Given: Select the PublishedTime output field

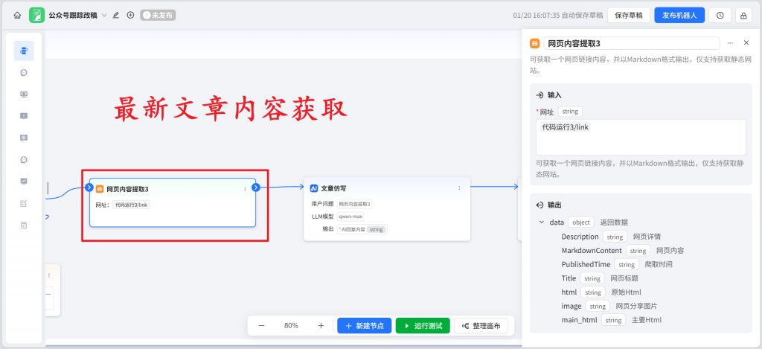Looking at the screenshot, I should click(x=586, y=264).
